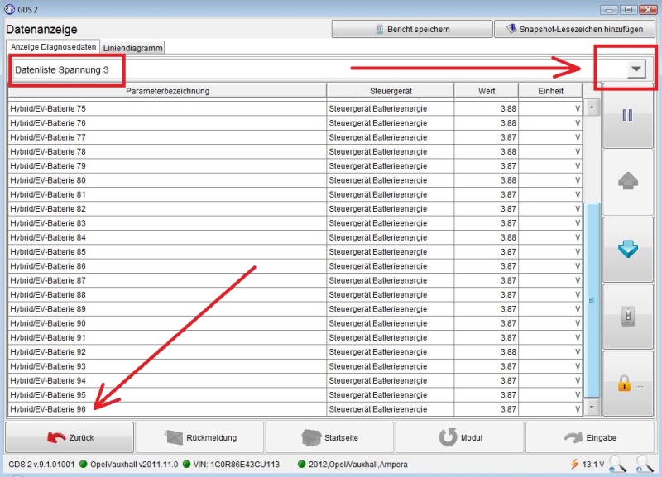The width and height of the screenshot is (662, 477).
Task: Click the switch icon side button
Action: point(626,317)
